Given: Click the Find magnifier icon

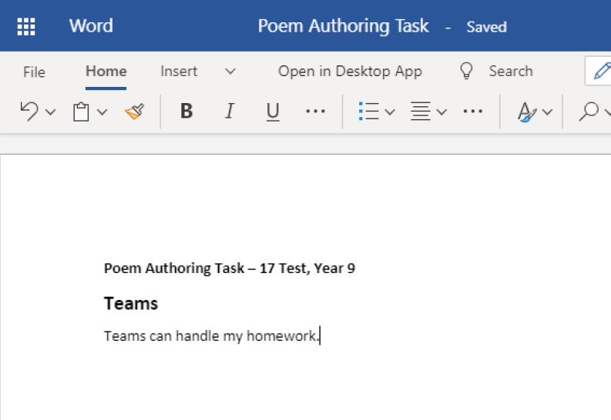Looking at the screenshot, I should click(588, 112).
